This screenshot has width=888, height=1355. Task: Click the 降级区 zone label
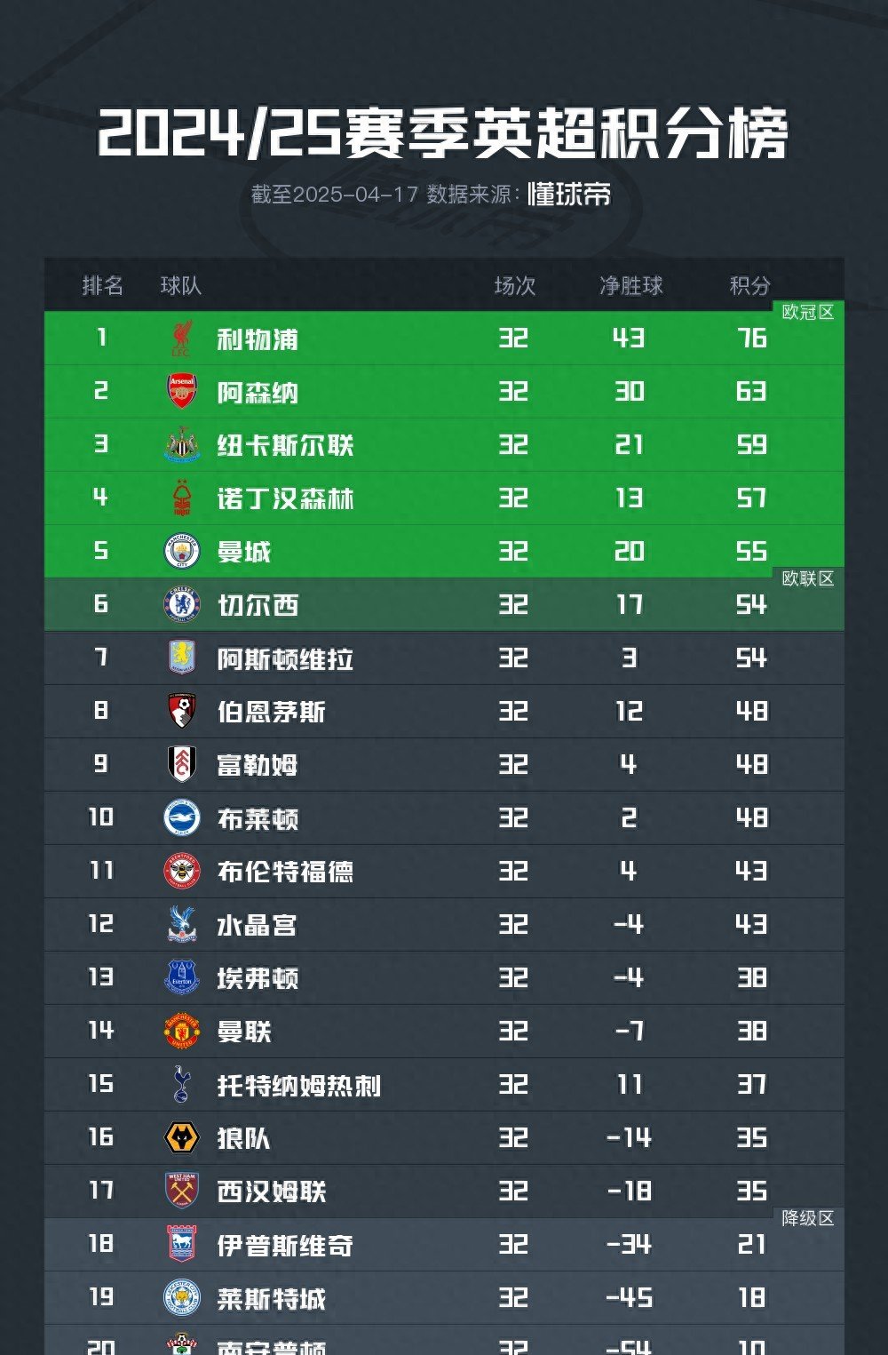click(807, 1218)
